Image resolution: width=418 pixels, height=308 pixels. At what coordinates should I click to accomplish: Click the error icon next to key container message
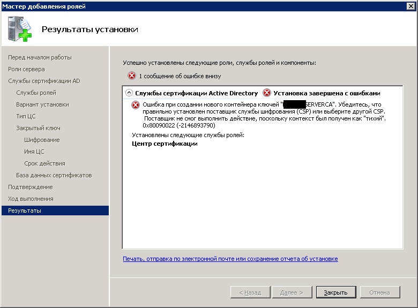[136, 104]
